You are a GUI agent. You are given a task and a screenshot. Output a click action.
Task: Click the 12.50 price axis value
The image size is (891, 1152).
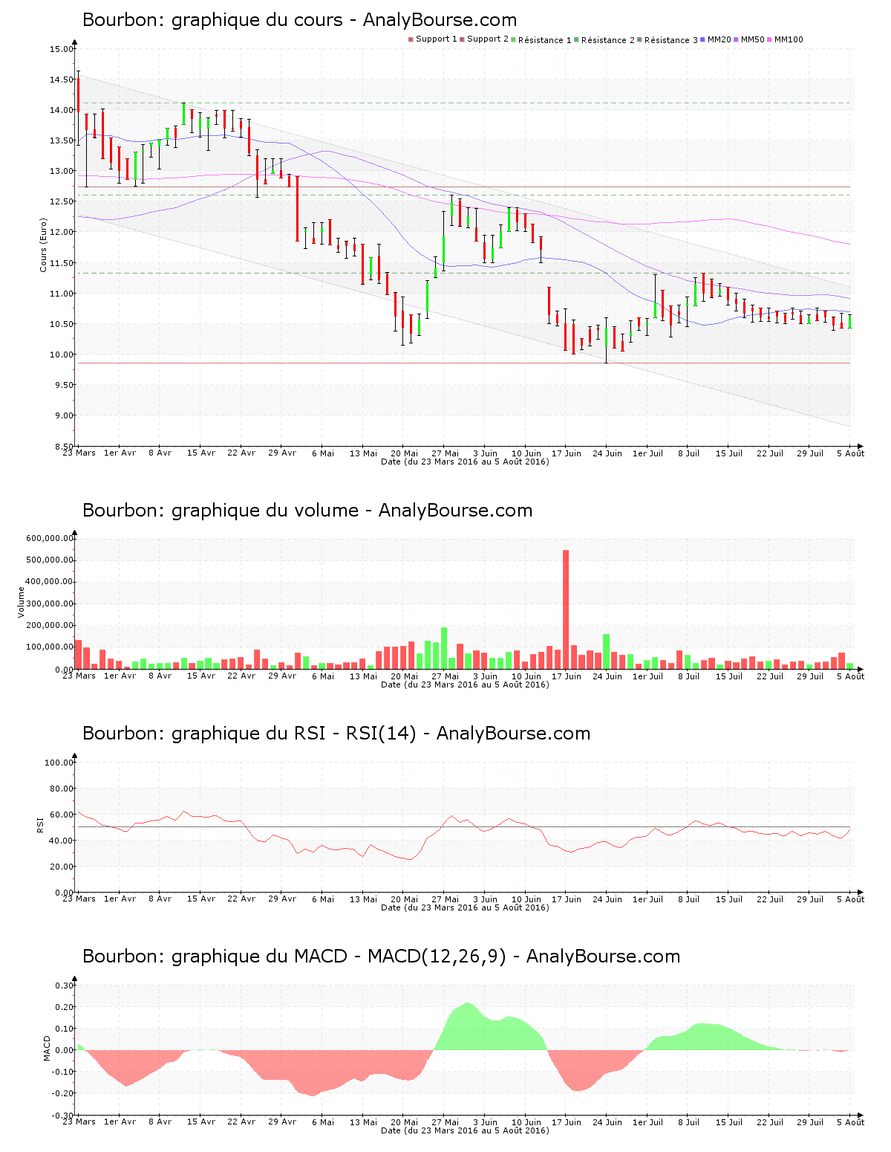[62, 201]
